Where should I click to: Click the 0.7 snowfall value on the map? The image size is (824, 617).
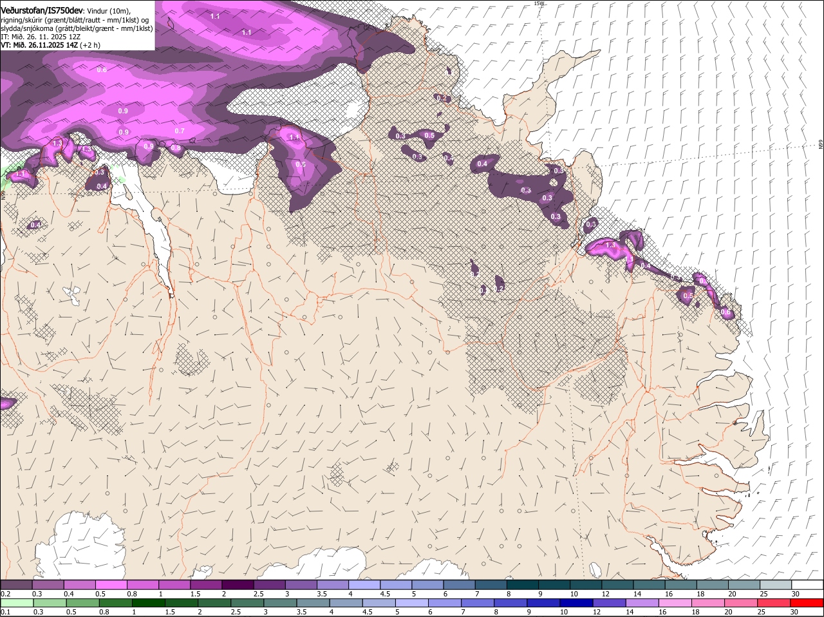point(180,131)
